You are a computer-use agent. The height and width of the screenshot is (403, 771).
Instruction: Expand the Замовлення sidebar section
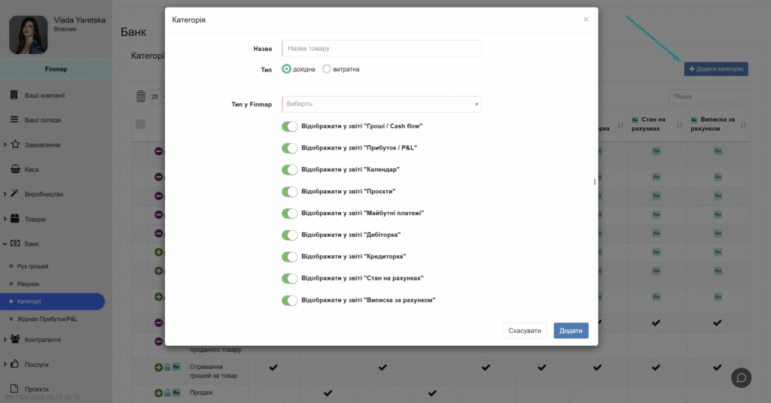42,144
